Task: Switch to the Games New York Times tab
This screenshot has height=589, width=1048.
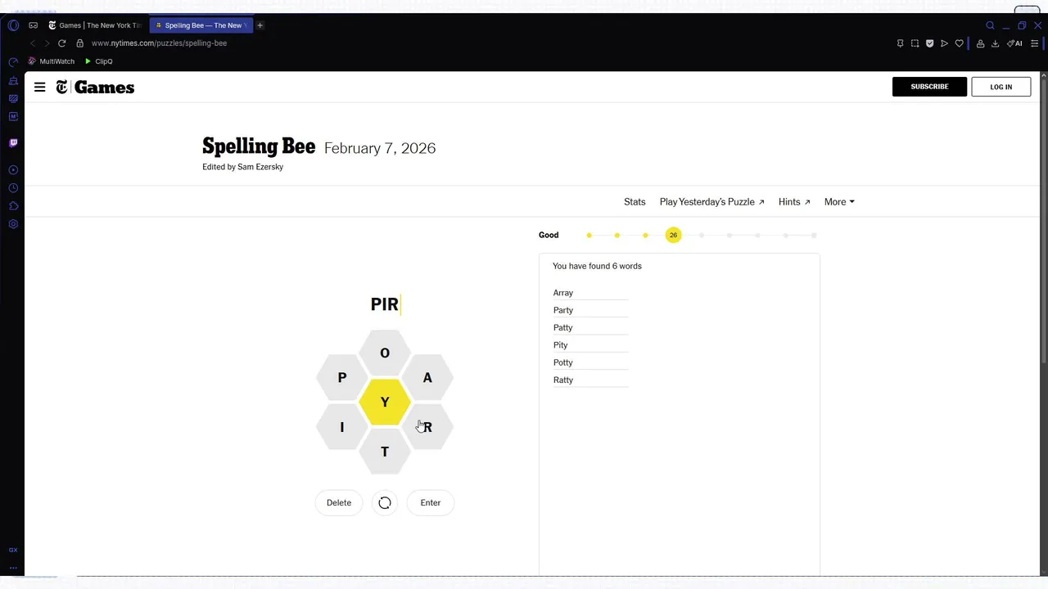Action: coord(95,25)
